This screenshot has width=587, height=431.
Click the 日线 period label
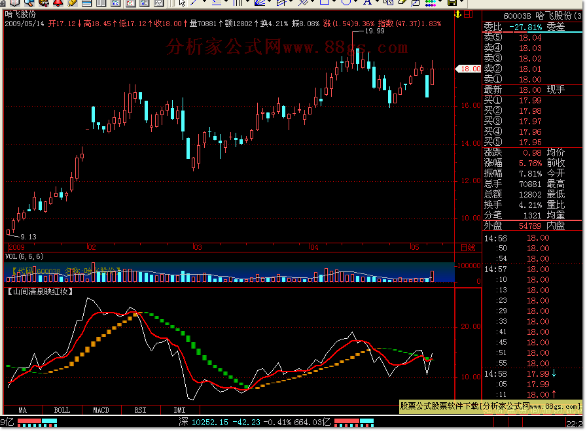(x=468, y=248)
